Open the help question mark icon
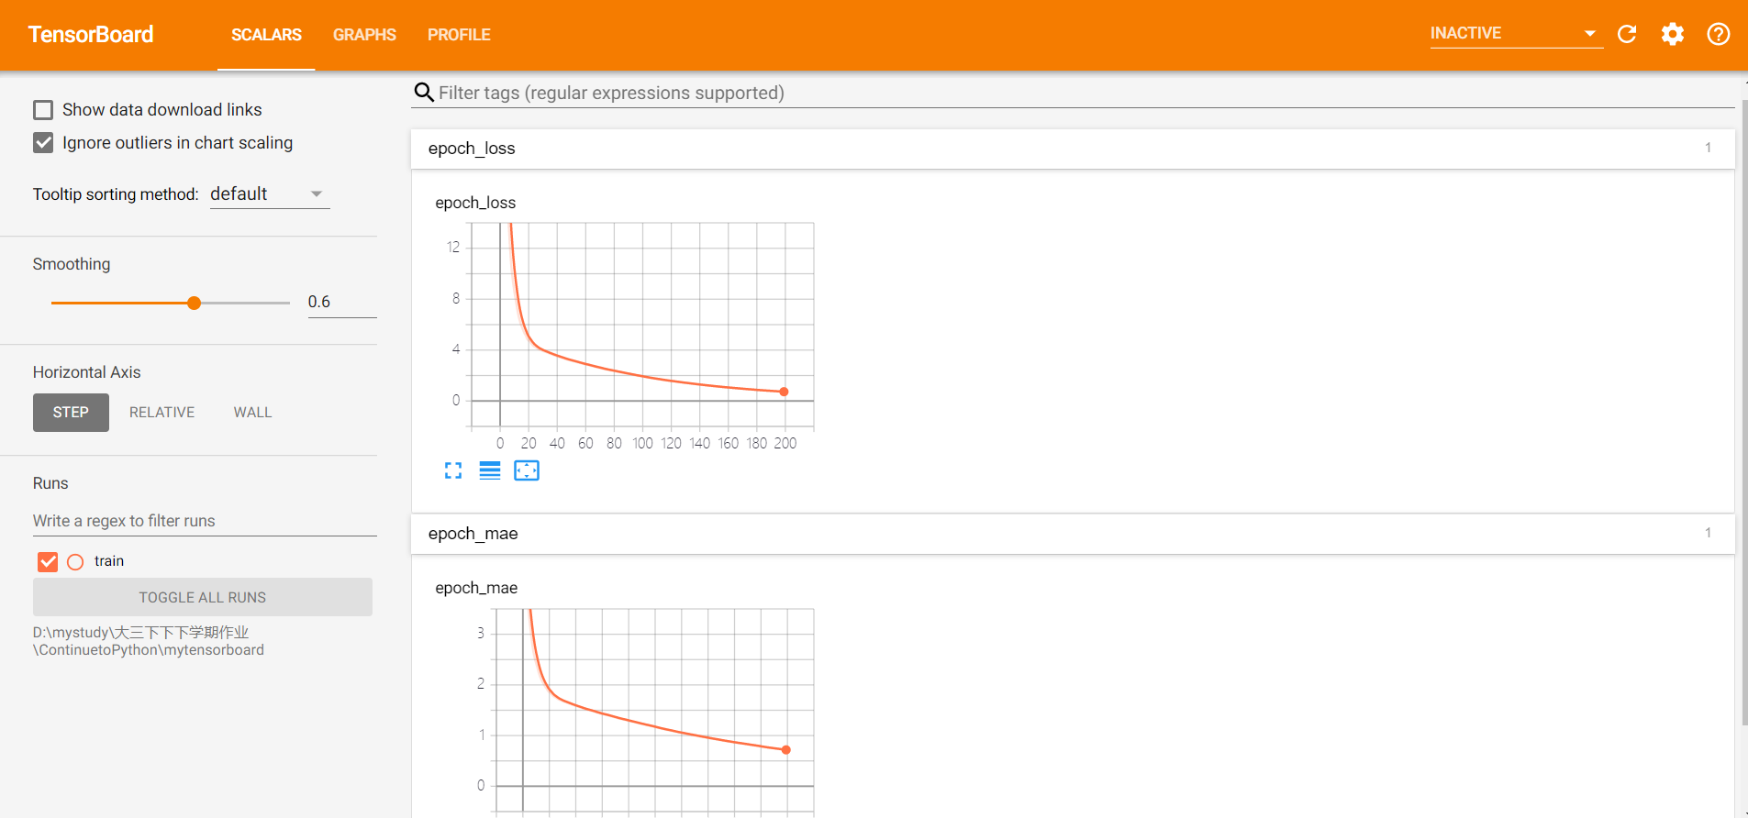Image resolution: width=1748 pixels, height=818 pixels. pos(1719,34)
